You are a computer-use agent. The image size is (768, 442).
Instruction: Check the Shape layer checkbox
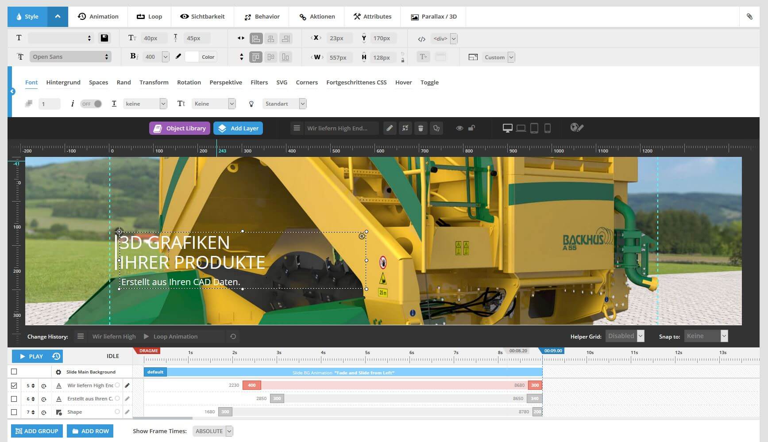pos(14,412)
